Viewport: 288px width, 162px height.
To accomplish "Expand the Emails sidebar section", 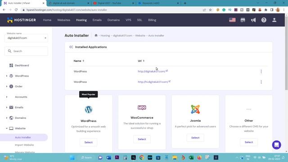I will pyautogui.click(x=7, y=107).
